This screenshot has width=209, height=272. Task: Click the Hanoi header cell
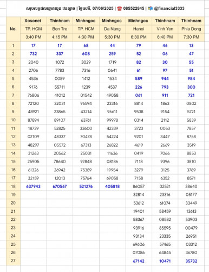(139, 29)
